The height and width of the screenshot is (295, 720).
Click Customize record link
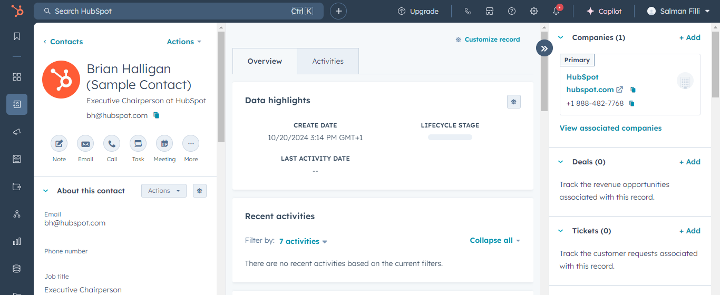point(488,40)
